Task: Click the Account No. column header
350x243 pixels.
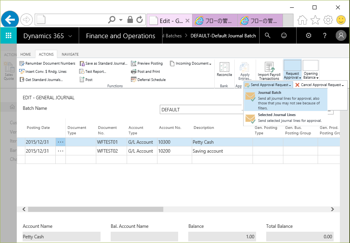Action: pyautogui.click(x=170, y=127)
